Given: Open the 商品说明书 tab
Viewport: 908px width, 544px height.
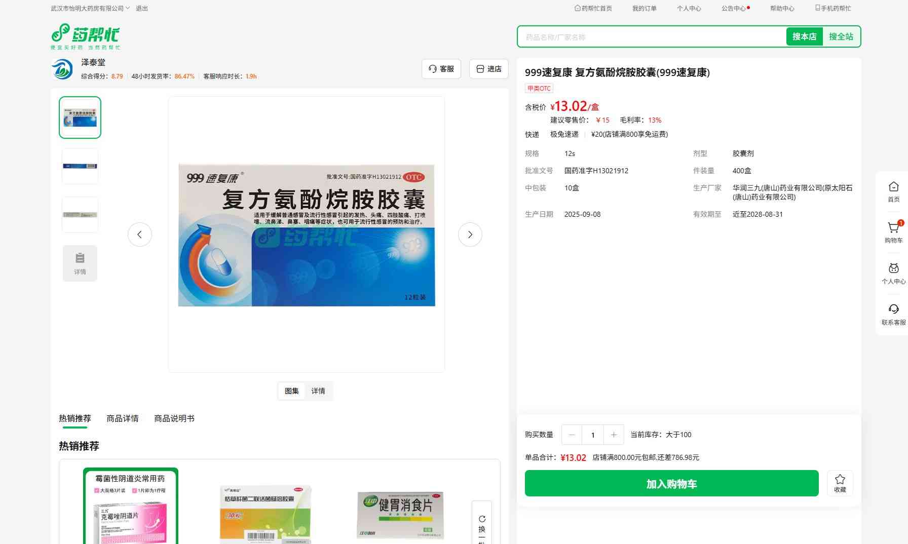Looking at the screenshot, I should pos(174,418).
